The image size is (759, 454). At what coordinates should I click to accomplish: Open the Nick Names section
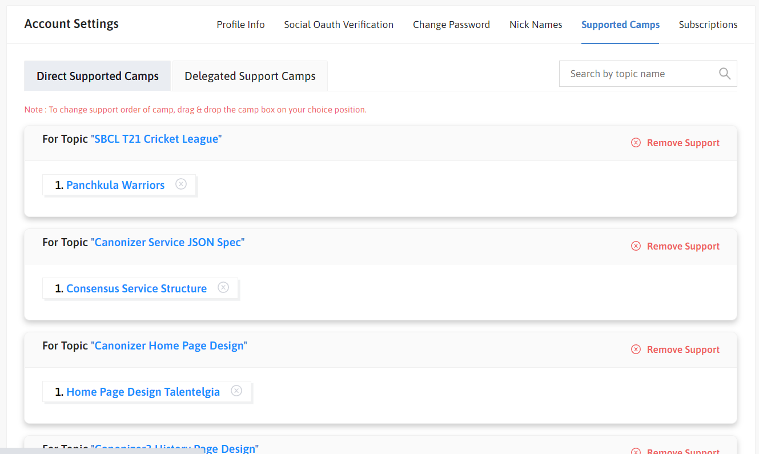click(536, 25)
